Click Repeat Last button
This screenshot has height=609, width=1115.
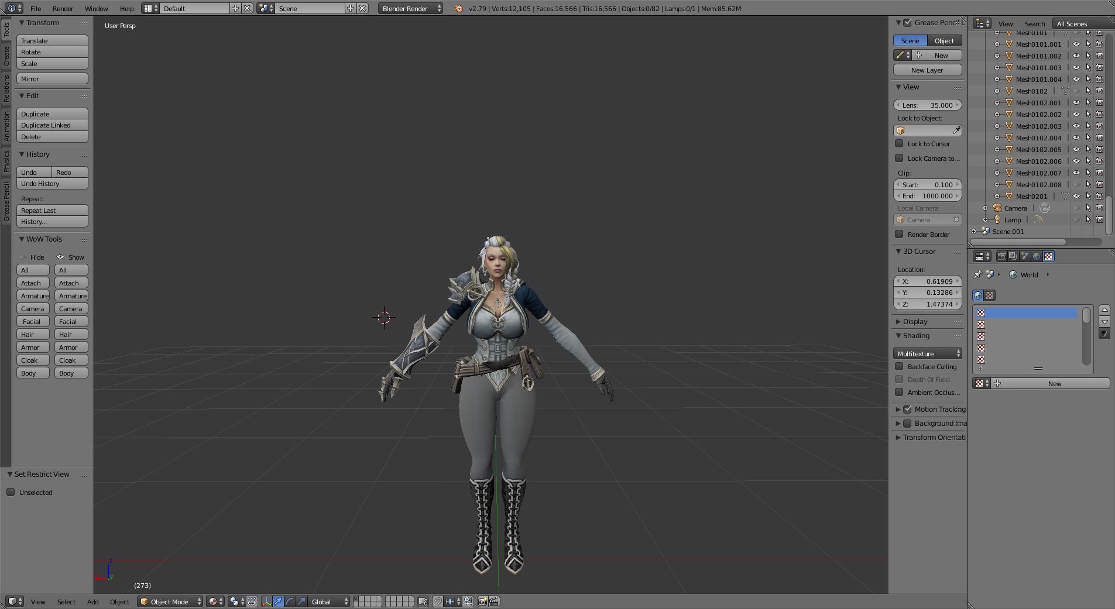click(x=52, y=210)
